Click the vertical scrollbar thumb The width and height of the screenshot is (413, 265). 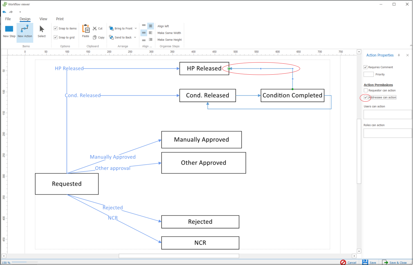359,151
